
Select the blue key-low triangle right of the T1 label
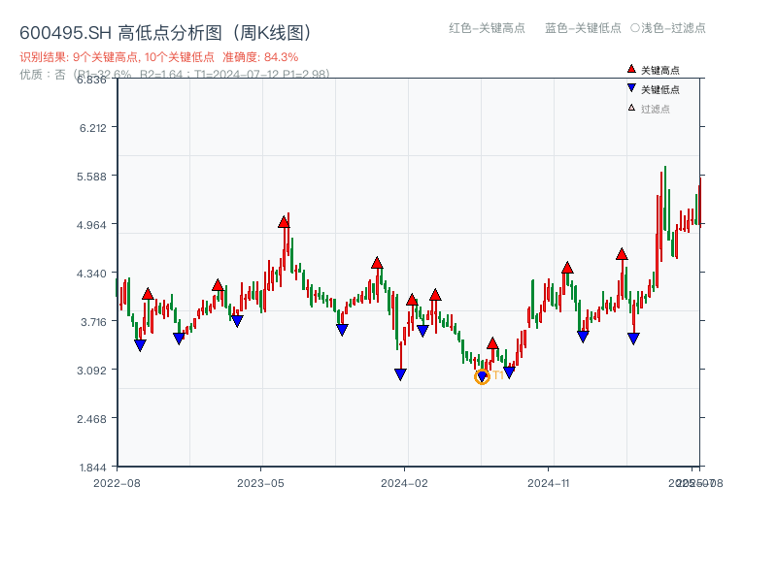[x=509, y=372]
